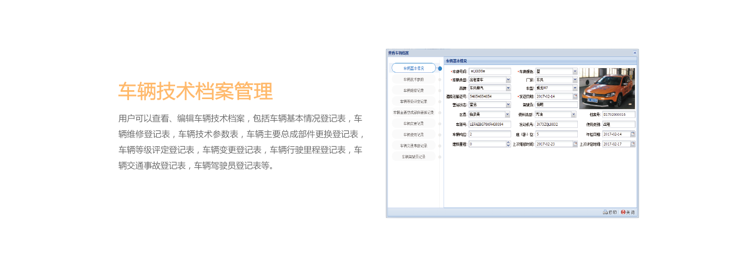
Task: Expand the 车身颜色 dropdown
Action: click(x=575, y=71)
